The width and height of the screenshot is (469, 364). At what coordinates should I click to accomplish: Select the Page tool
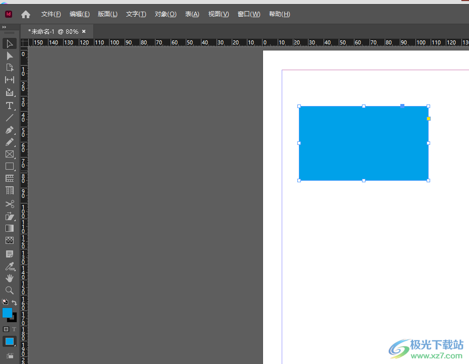[9, 68]
